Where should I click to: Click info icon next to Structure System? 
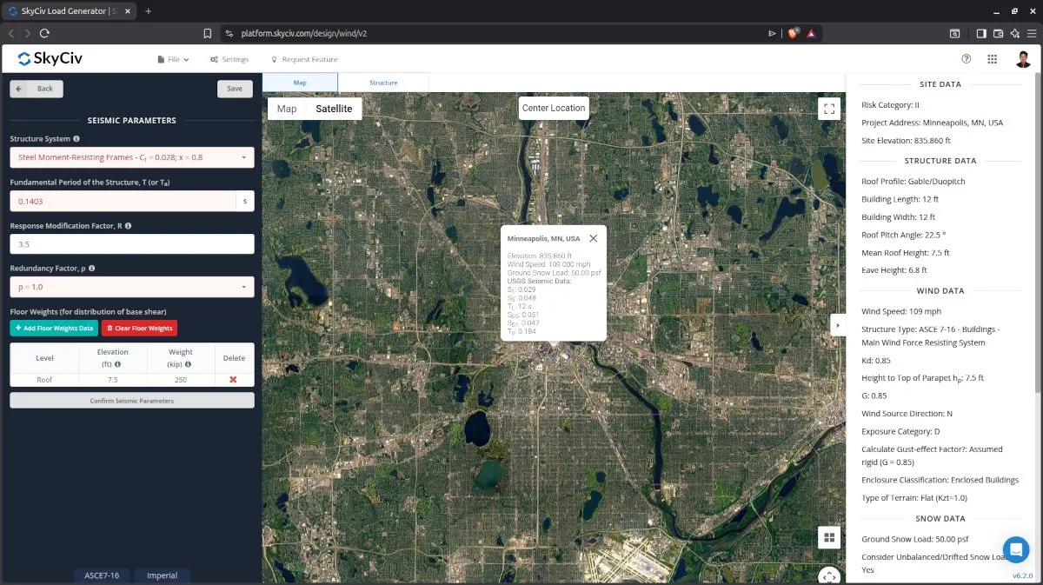[x=76, y=139]
